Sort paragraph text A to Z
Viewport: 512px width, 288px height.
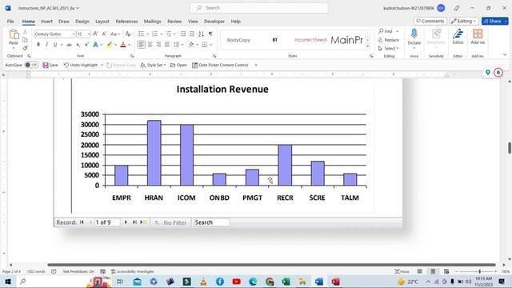point(201,34)
